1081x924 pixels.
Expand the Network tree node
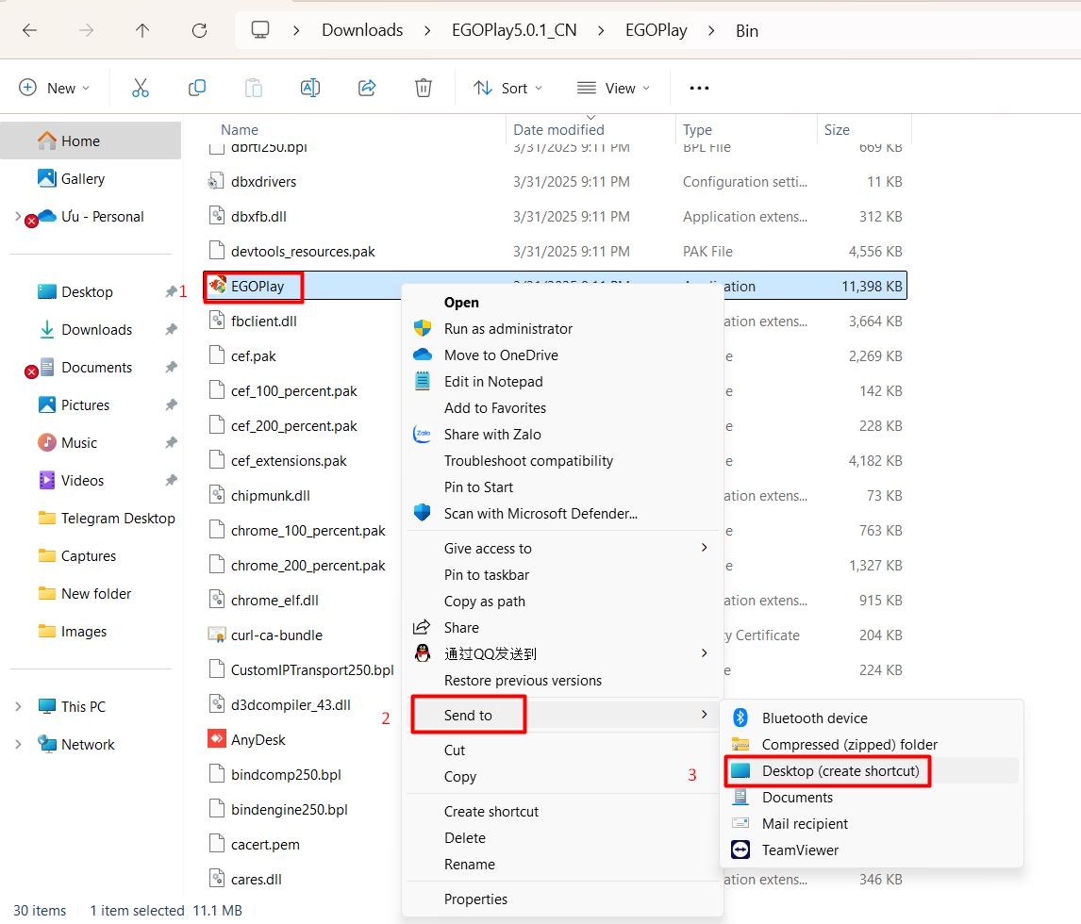(x=18, y=744)
